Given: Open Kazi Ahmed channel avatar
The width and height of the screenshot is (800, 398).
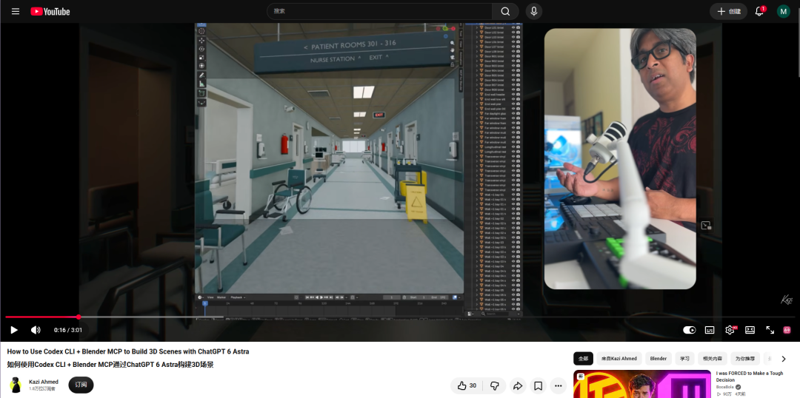Looking at the screenshot, I should coord(16,385).
